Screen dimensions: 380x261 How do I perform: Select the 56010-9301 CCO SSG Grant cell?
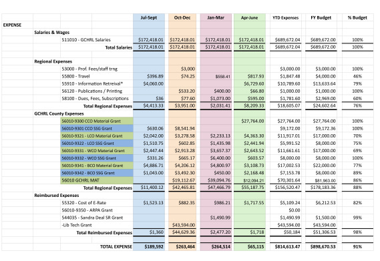[97, 128]
